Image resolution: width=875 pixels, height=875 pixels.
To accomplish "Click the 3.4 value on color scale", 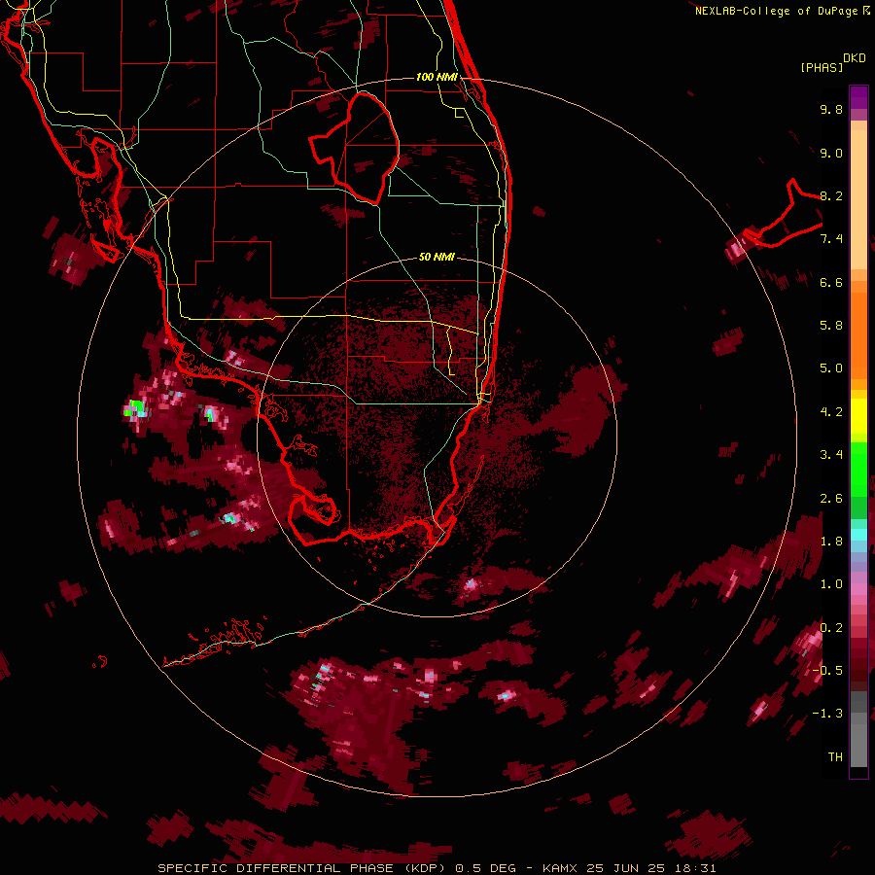I will pos(831,455).
